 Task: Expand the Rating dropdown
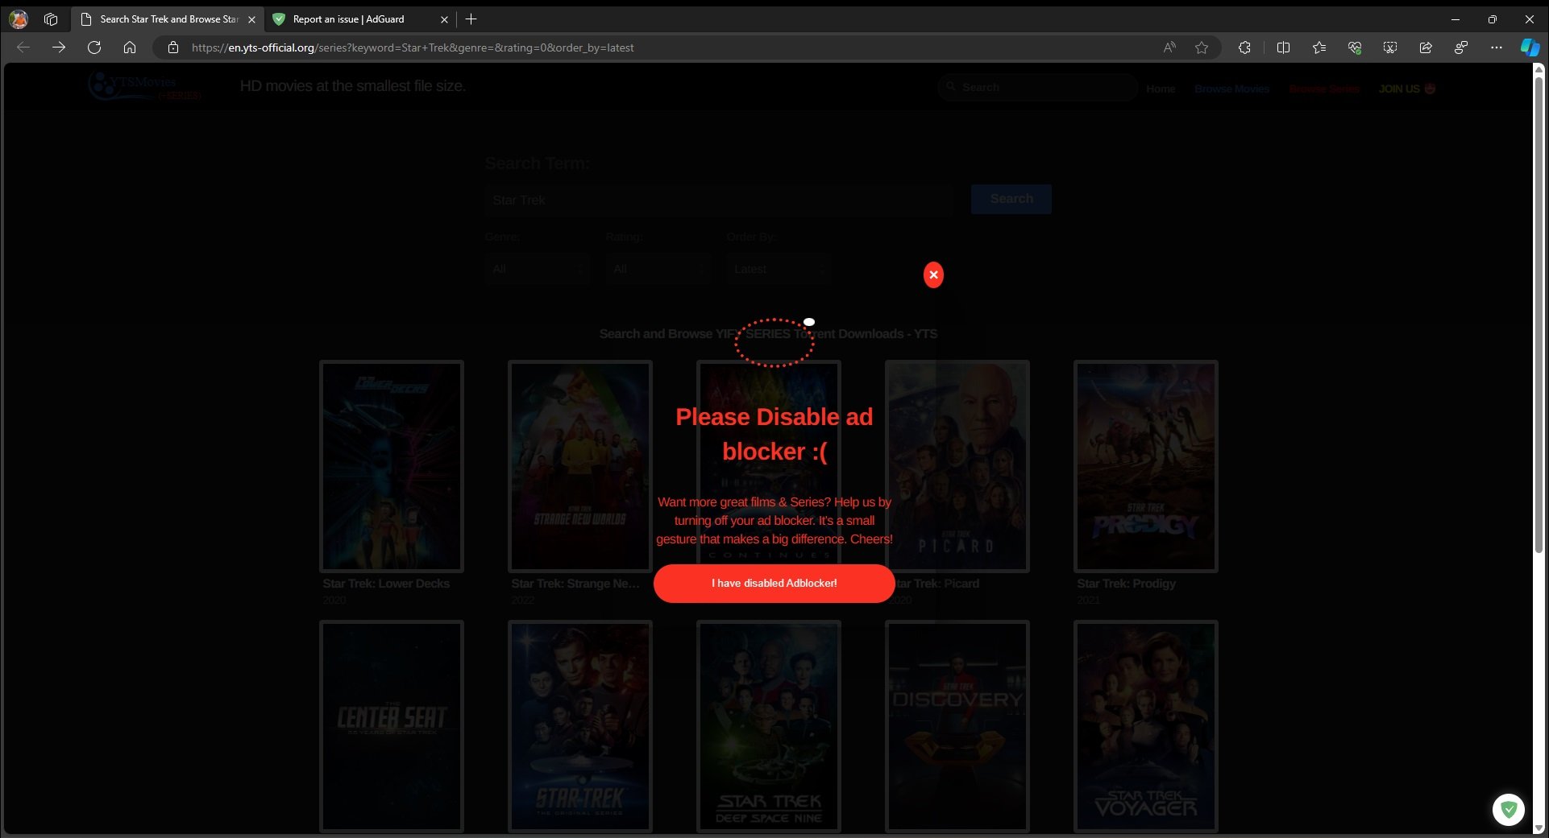tap(658, 269)
